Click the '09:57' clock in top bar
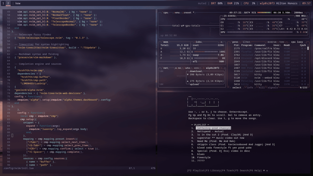The height and width of the screenshot is (176, 313). pos(306,3)
